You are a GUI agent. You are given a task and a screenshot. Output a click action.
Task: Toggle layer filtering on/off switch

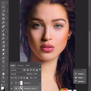click(40, 70)
